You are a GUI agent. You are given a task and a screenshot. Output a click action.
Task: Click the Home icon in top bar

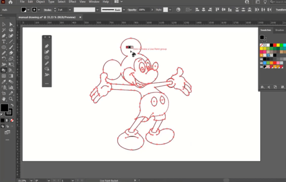pos(11,2)
